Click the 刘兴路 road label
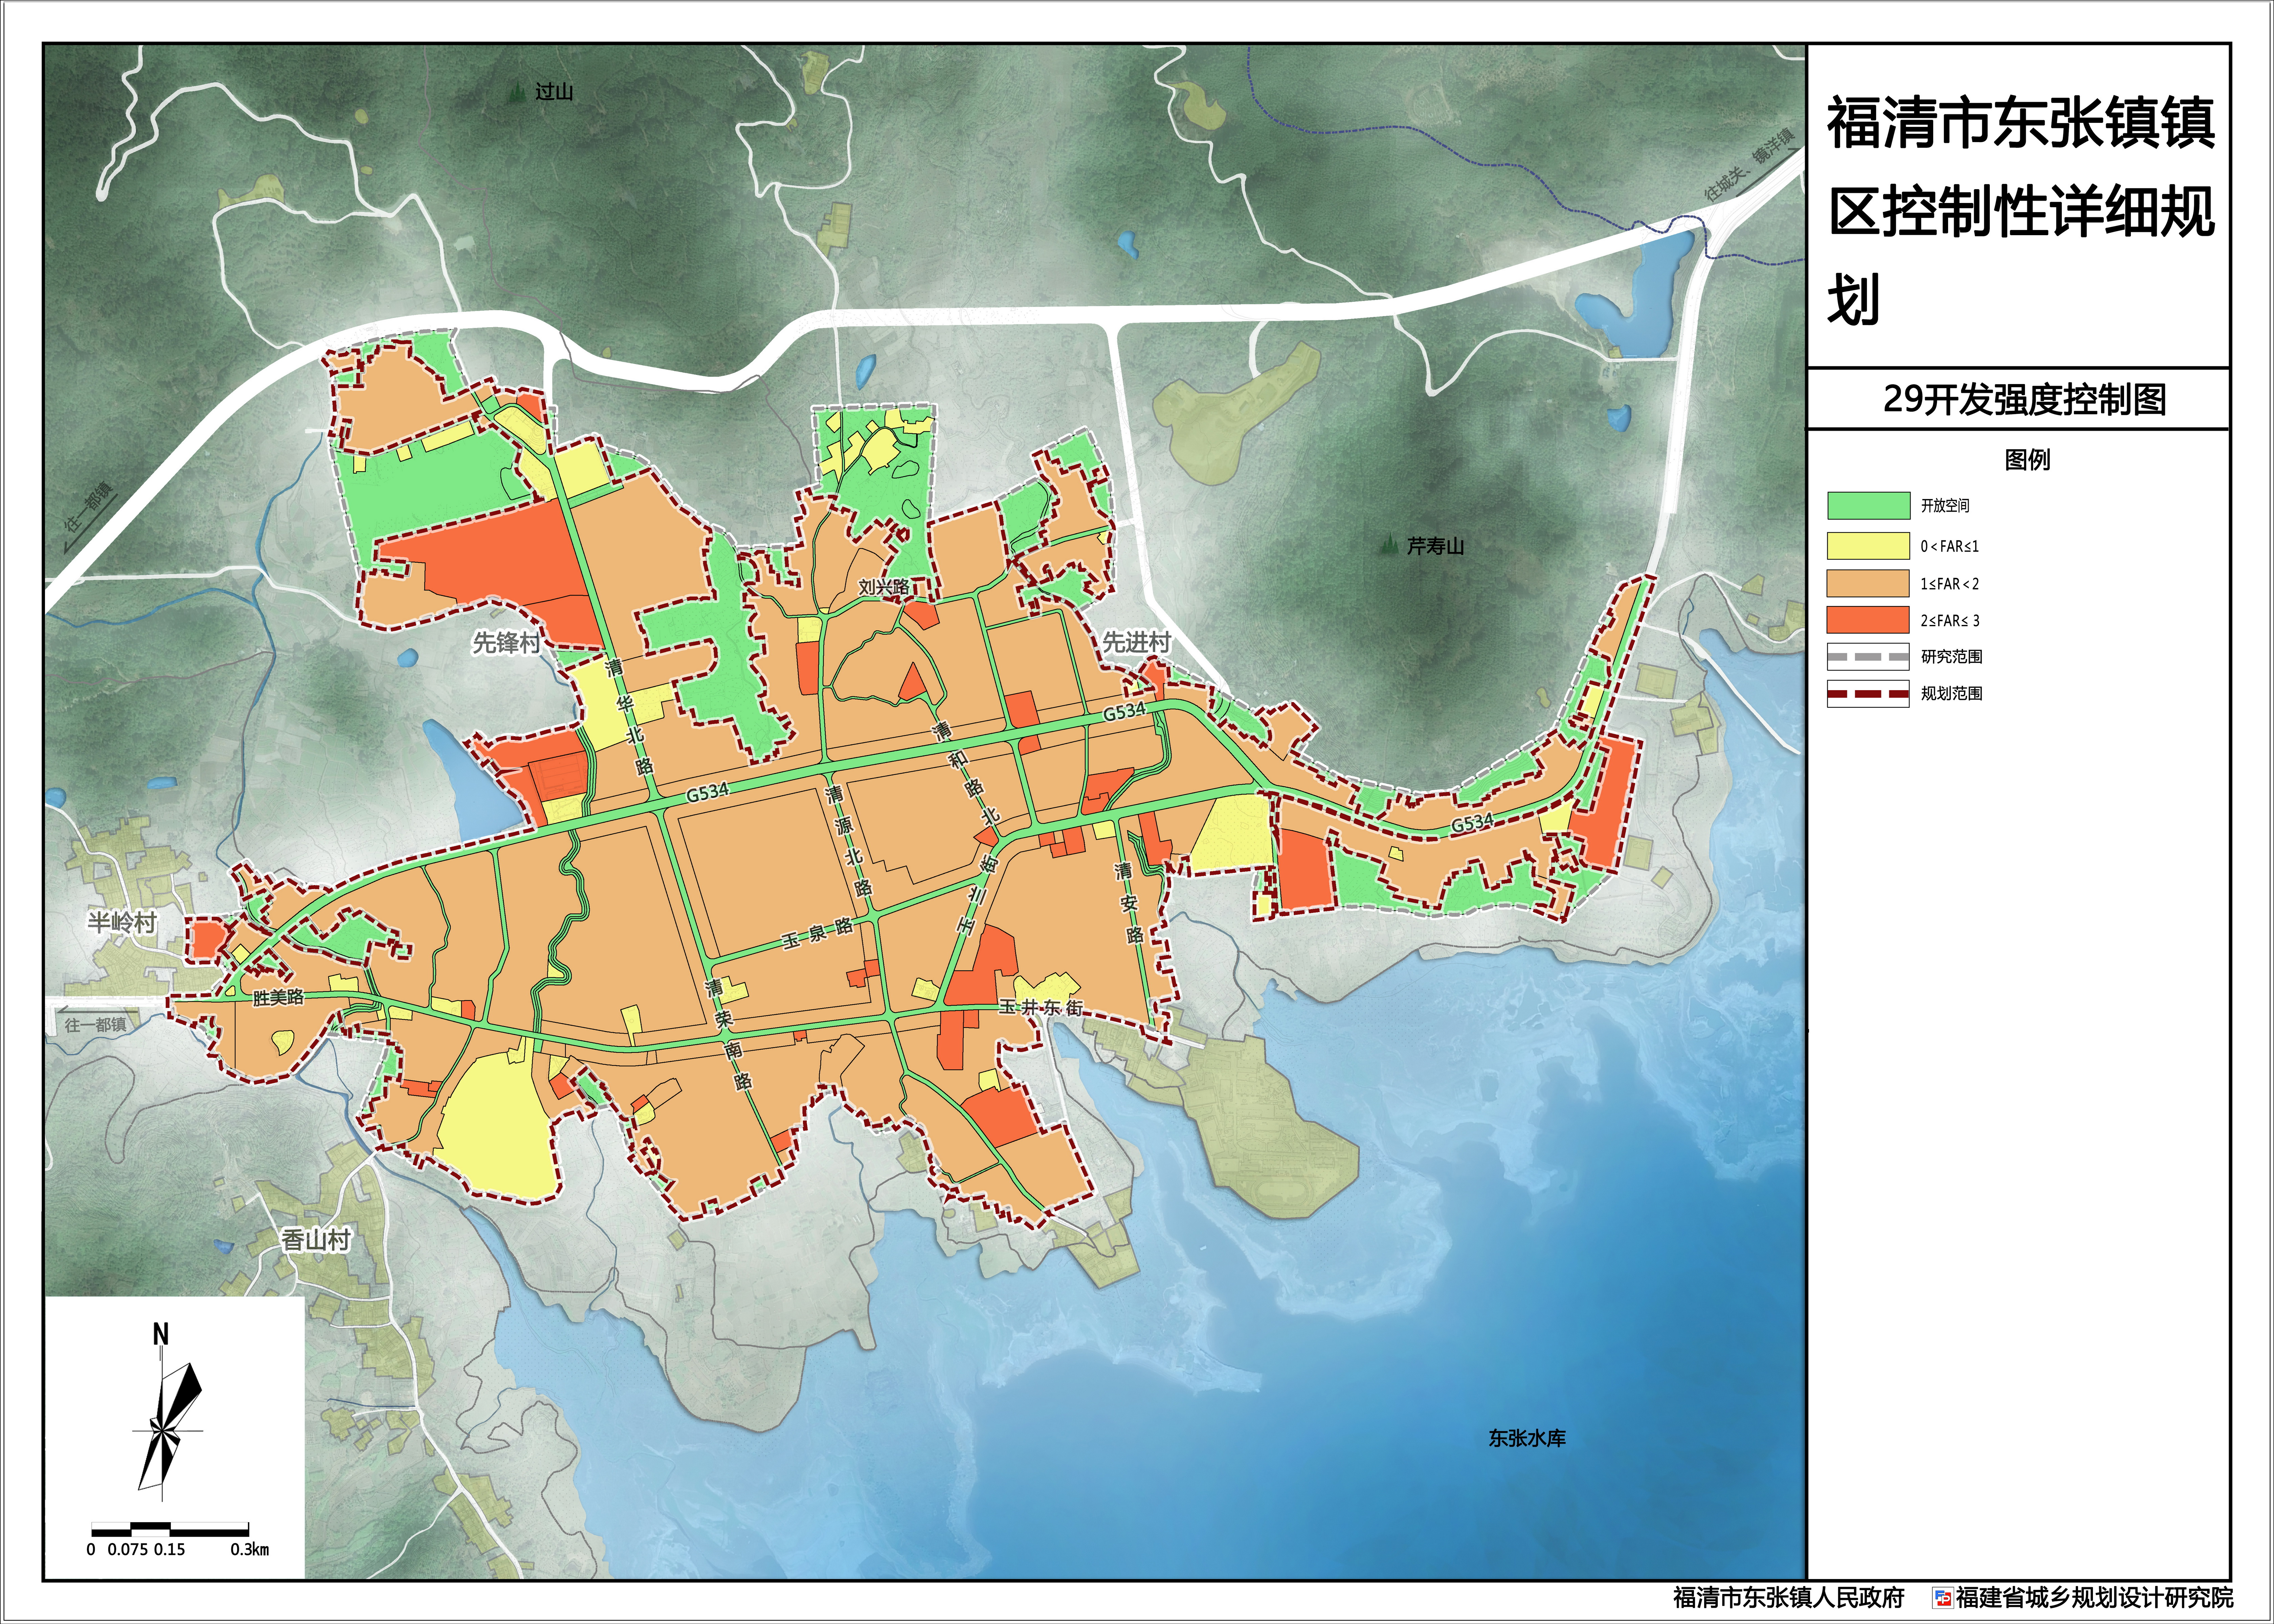2274x1624 pixels. tap(884, 587)
